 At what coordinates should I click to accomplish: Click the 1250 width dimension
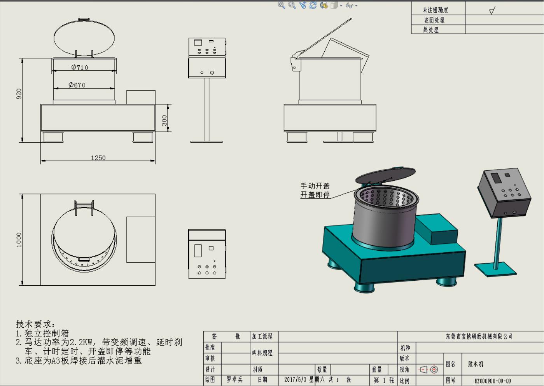click(x=98, y=158)
